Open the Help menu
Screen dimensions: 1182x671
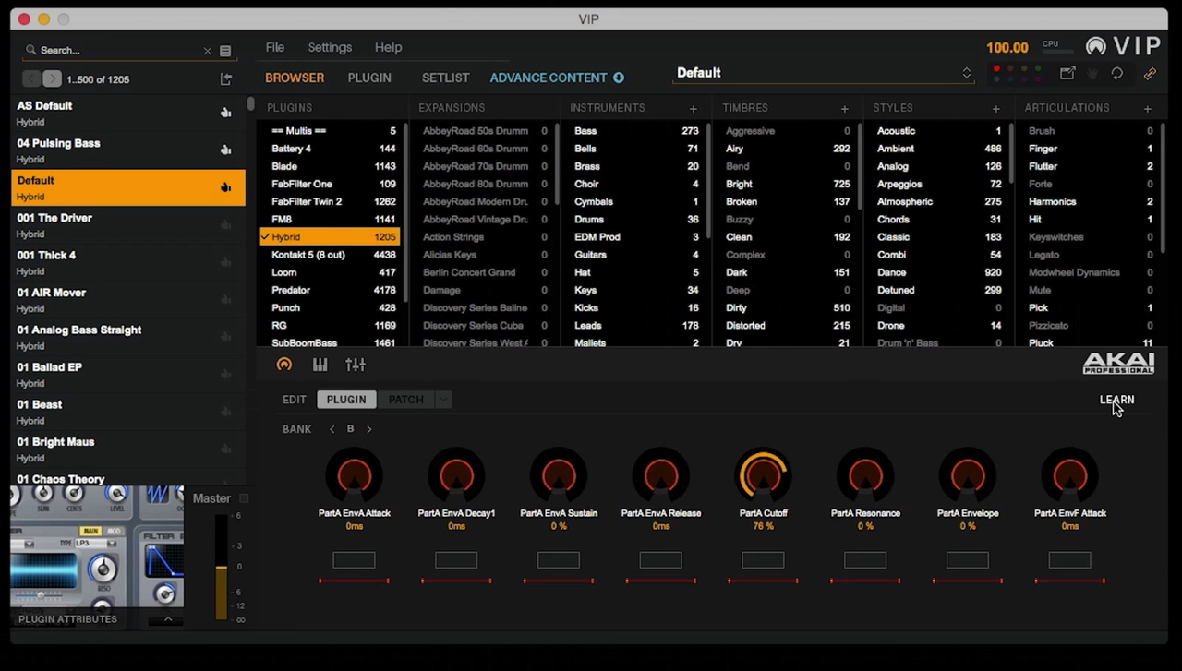tap(388, 47)
